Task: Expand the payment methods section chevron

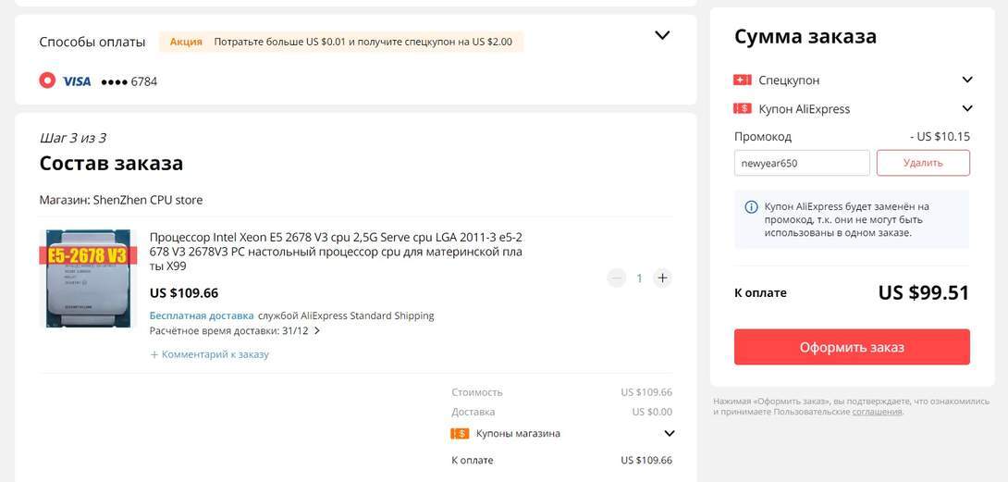Action: pos(662,36)
